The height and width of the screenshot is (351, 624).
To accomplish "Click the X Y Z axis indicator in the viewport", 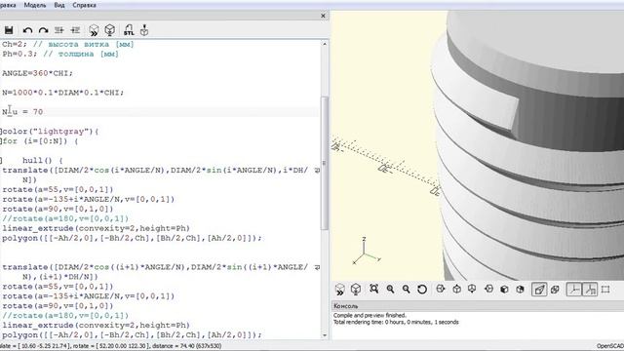I will (x=367, y=252).
